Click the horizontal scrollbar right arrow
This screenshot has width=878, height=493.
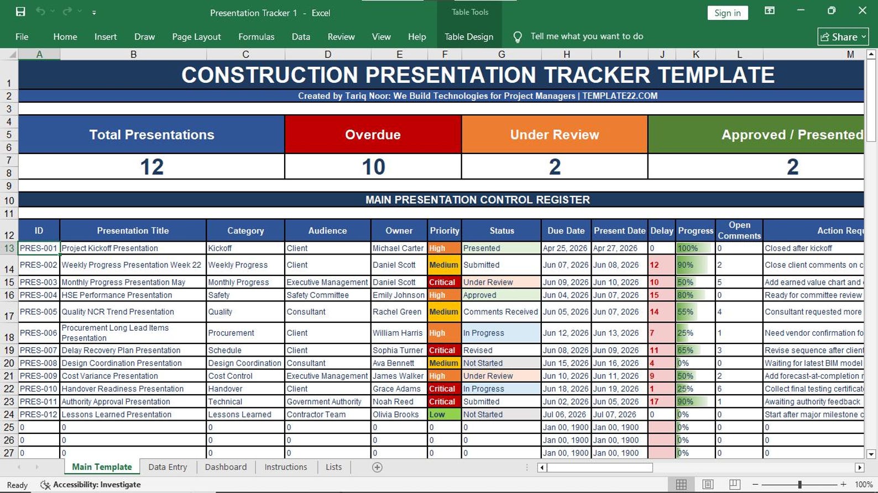[859, 468]
